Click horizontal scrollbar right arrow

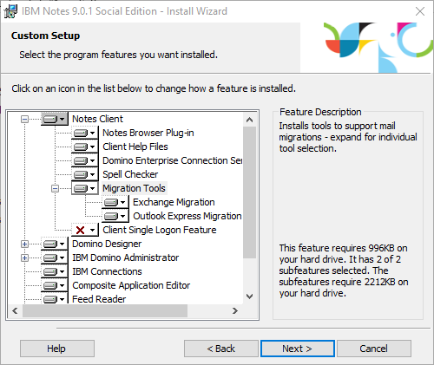click(235, 311)
